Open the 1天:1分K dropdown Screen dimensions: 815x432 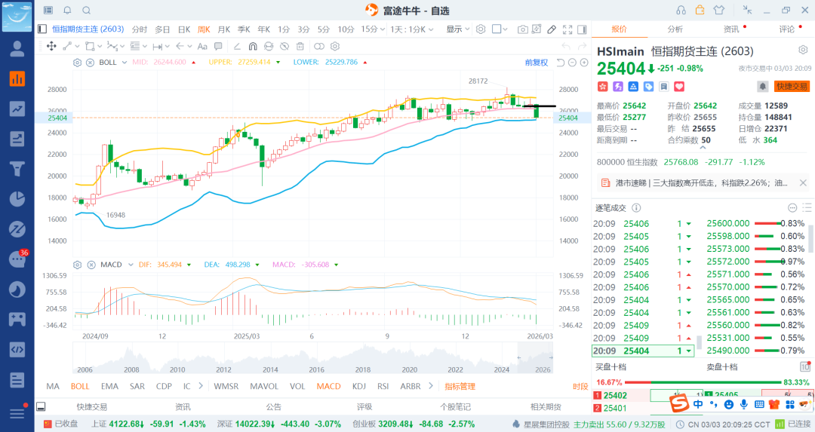pos(412,29)
